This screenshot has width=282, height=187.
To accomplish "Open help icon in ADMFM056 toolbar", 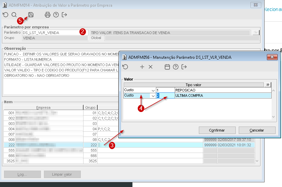I will [175, 67].
